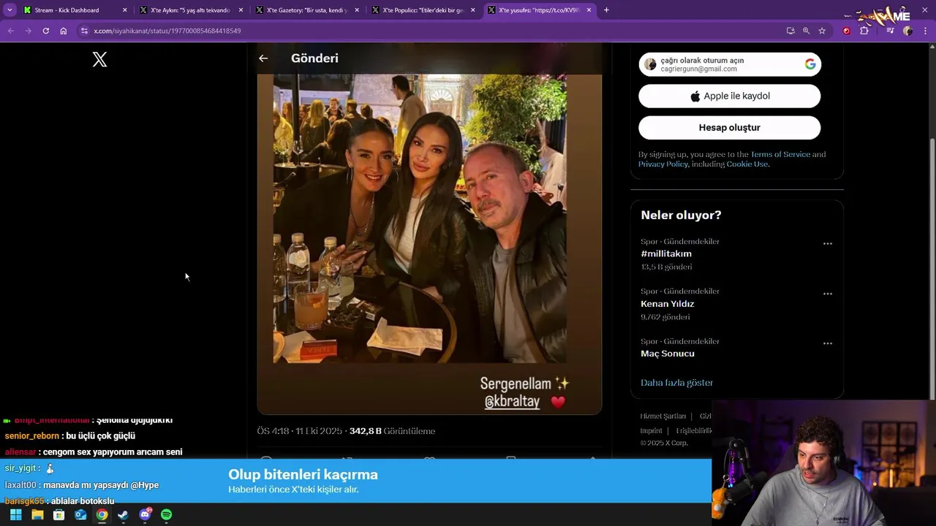Screen dimensions: 936x526
Task: Open the Maç Sonucu trending topic
Action: click(668, 354)
